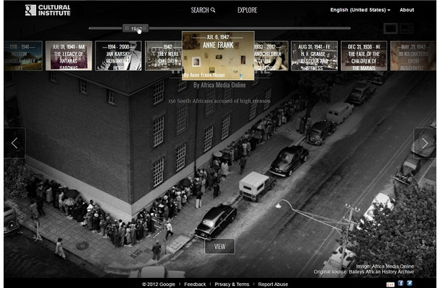Open the Legacy of Antanas Sabonas thumbnail

[x=69, y=55]
